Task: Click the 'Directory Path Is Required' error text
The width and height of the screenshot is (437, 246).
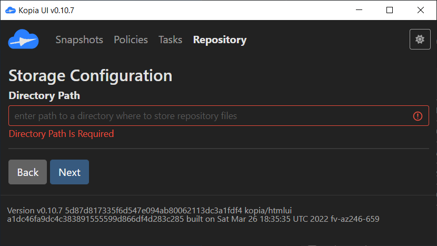Action: 61,134
